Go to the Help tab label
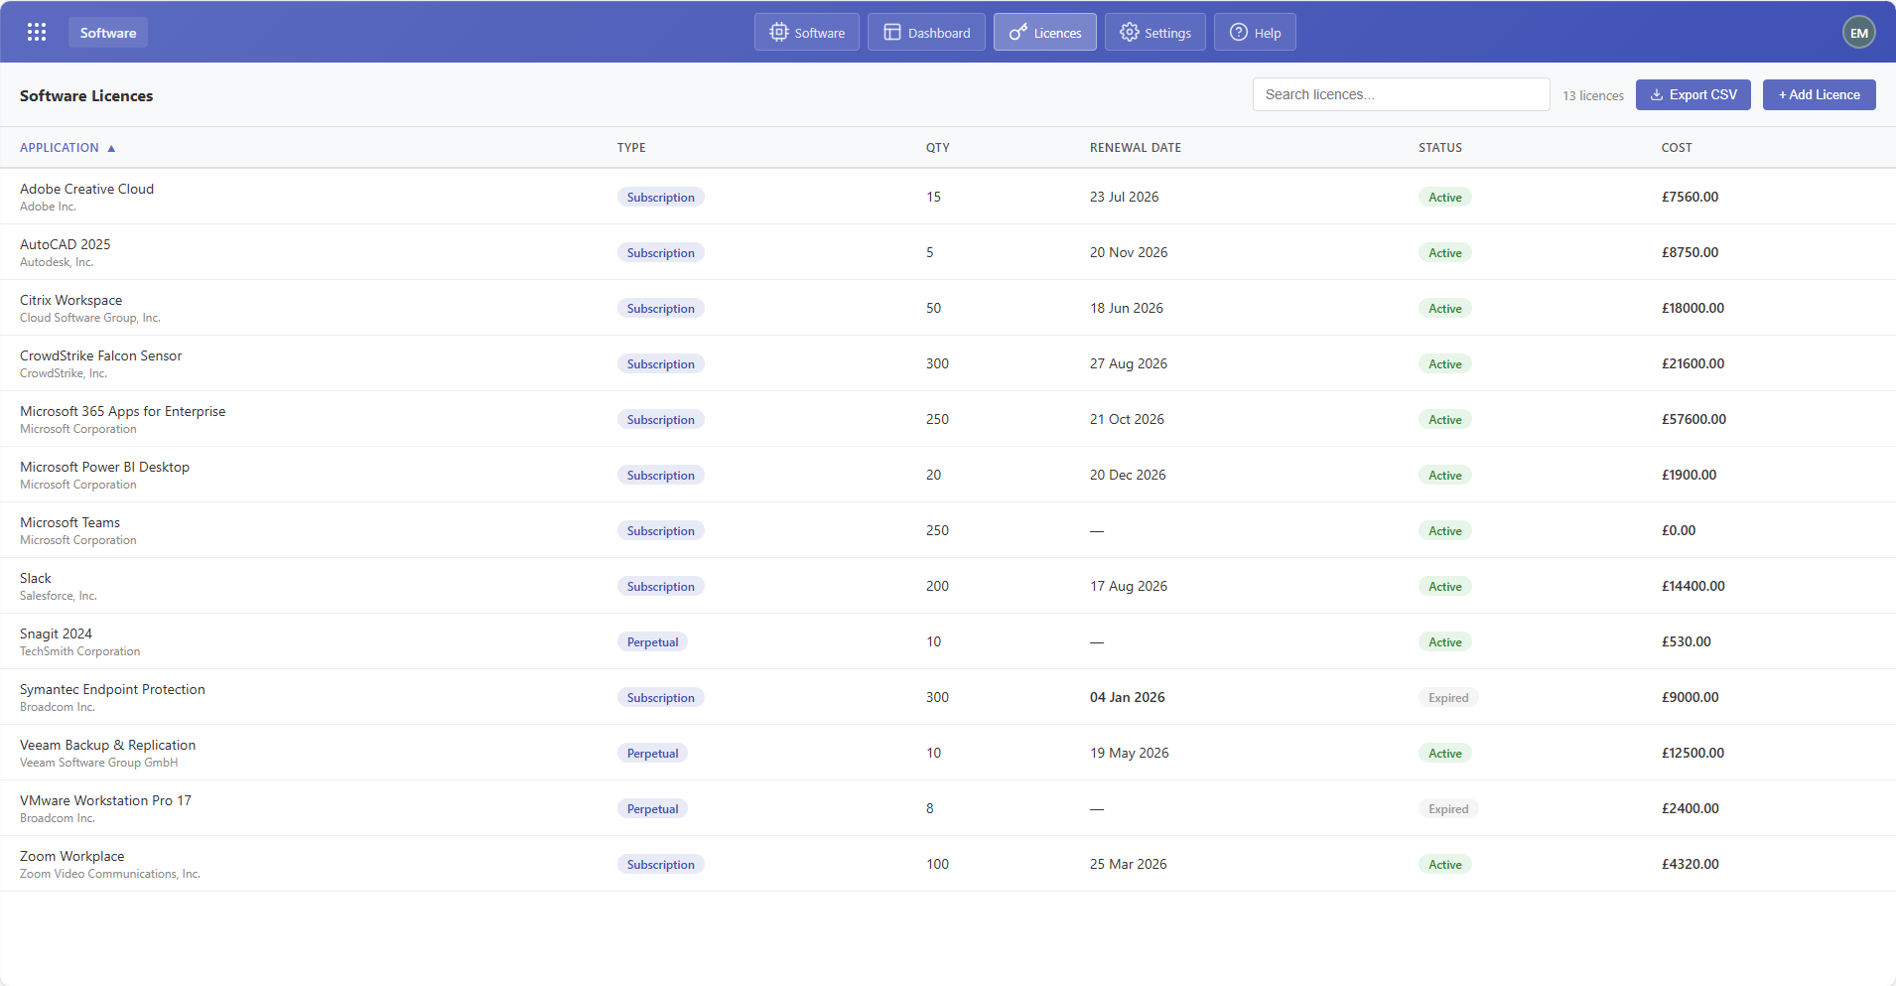The width and height of the screenshot is (1896, 986). (x=1268, y=33)
